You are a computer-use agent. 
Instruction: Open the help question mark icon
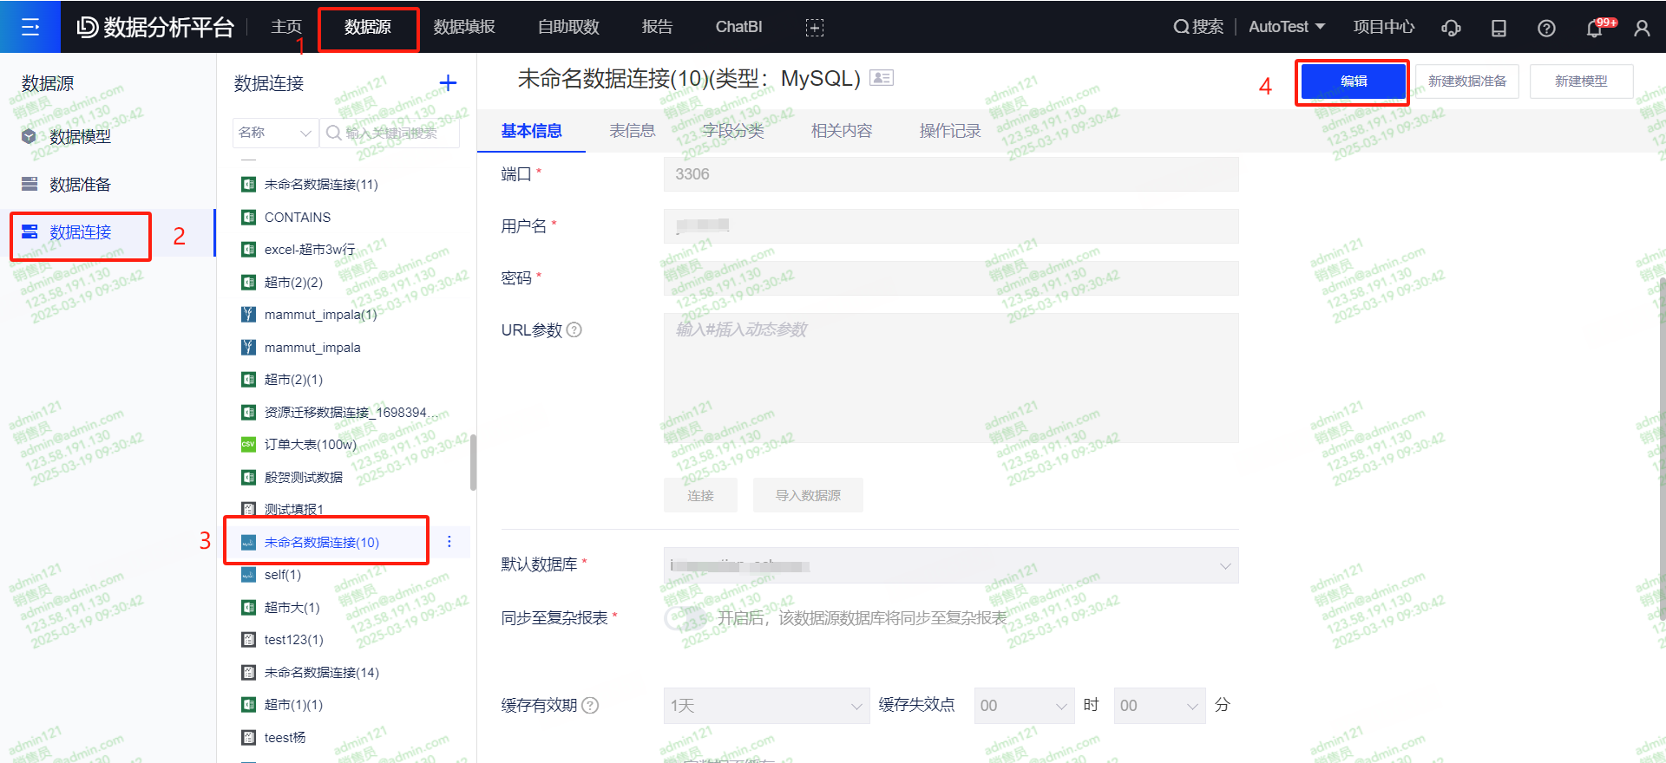[x=1546, y=28]
